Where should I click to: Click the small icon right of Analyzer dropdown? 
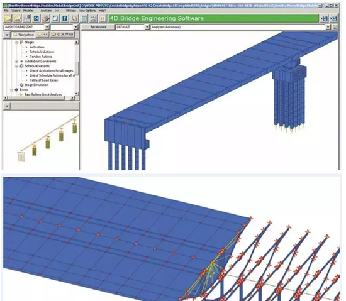335,27
